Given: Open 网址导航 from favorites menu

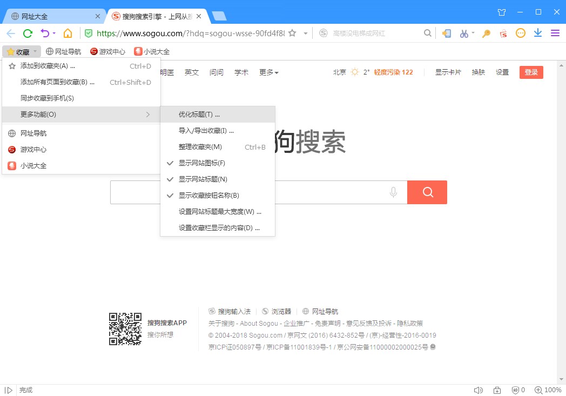Looking at the screenshot, I should [x=81, y=133].
